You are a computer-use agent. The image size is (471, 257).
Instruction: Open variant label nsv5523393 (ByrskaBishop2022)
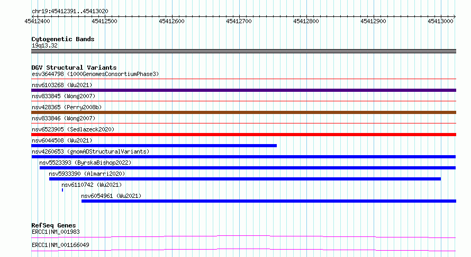coord(85,163)
